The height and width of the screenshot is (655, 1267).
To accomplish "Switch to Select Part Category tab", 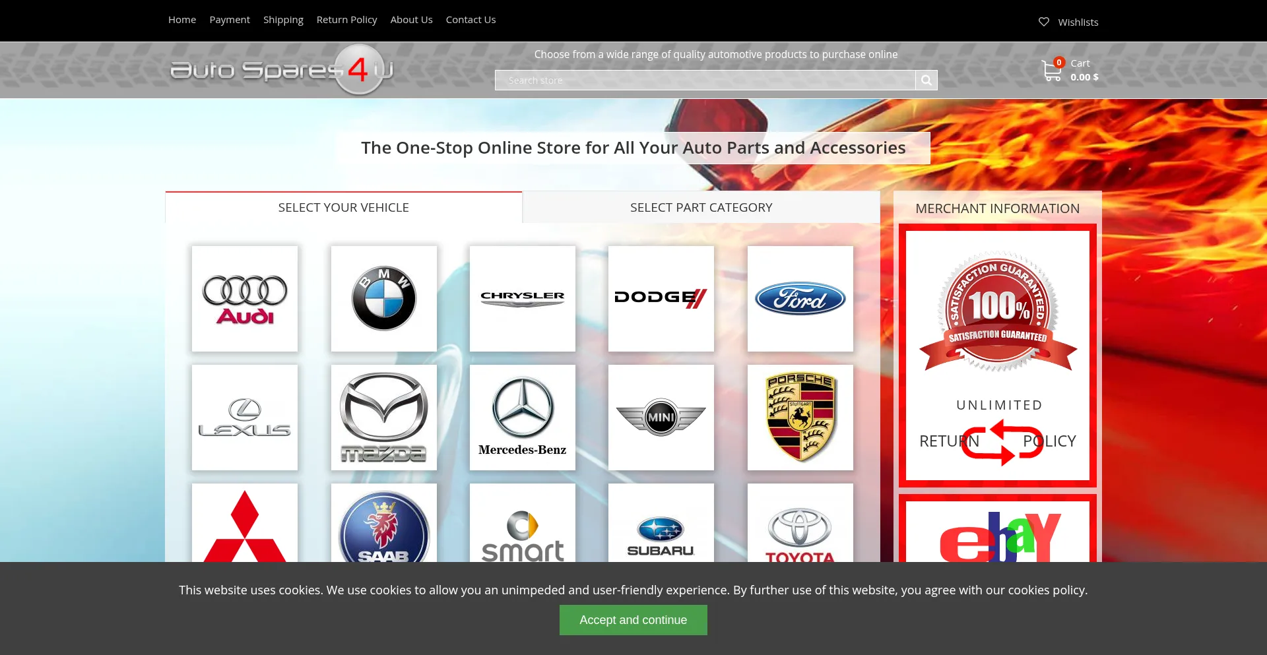I will tap(701, 208).
